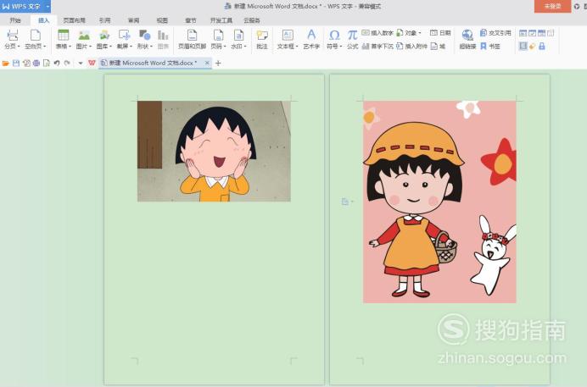Click the 文本框 text box icon

point(288,36)
